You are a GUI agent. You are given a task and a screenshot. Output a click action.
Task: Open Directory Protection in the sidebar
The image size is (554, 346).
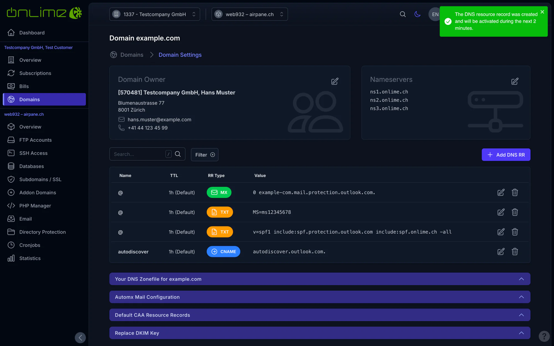click(x=44, y=232)
